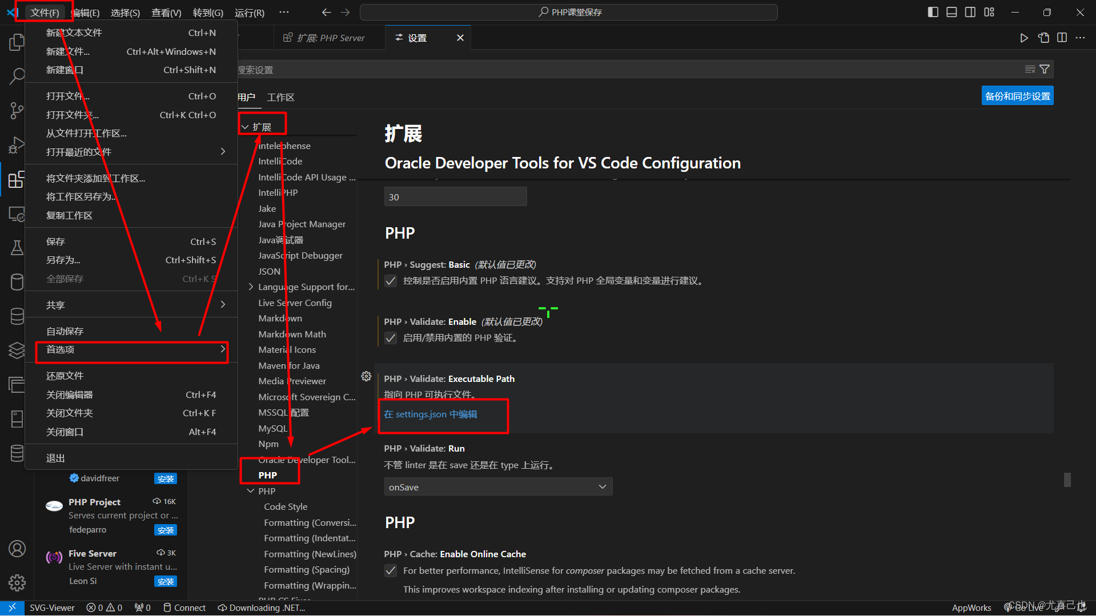Click the PHP课堂保存 command center box
Viewport: 1096px width, 616px height.
pyautogui.click(x=569, y=12)
